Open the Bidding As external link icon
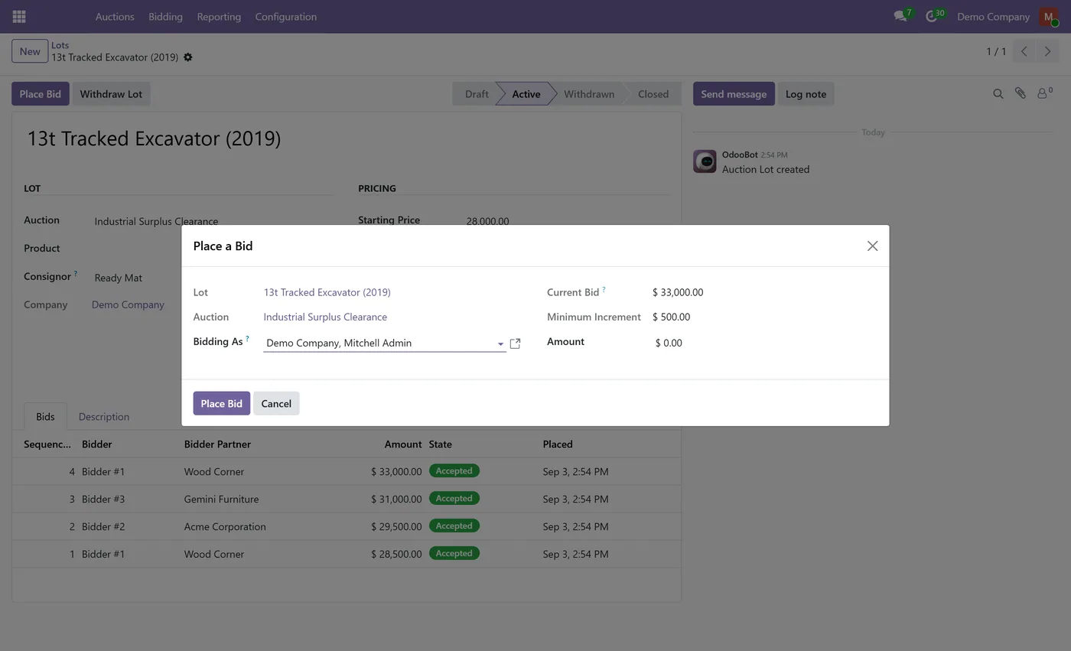Viewport: 1071px width, 651px height. [x=515, y=343]
